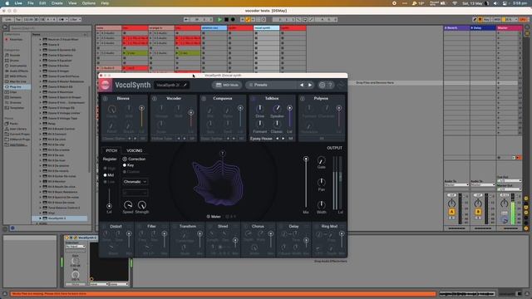Click the missing media files status message

pos(224,293)
